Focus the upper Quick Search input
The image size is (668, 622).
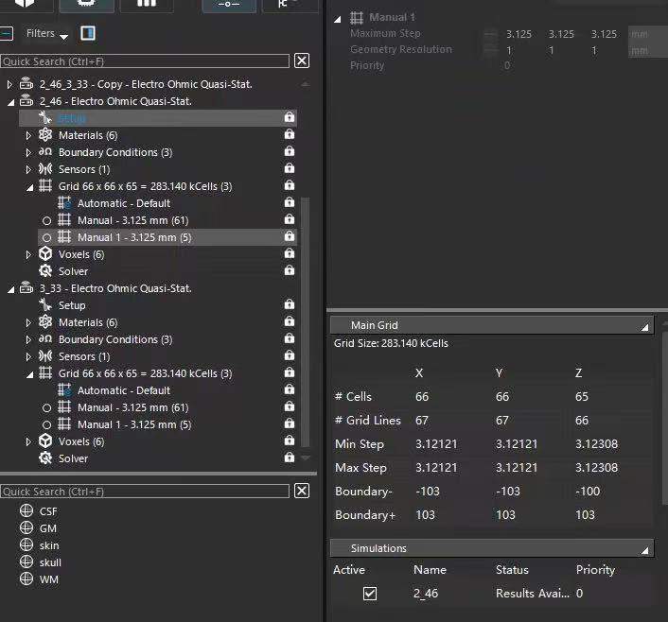click(x=145, y=61)
